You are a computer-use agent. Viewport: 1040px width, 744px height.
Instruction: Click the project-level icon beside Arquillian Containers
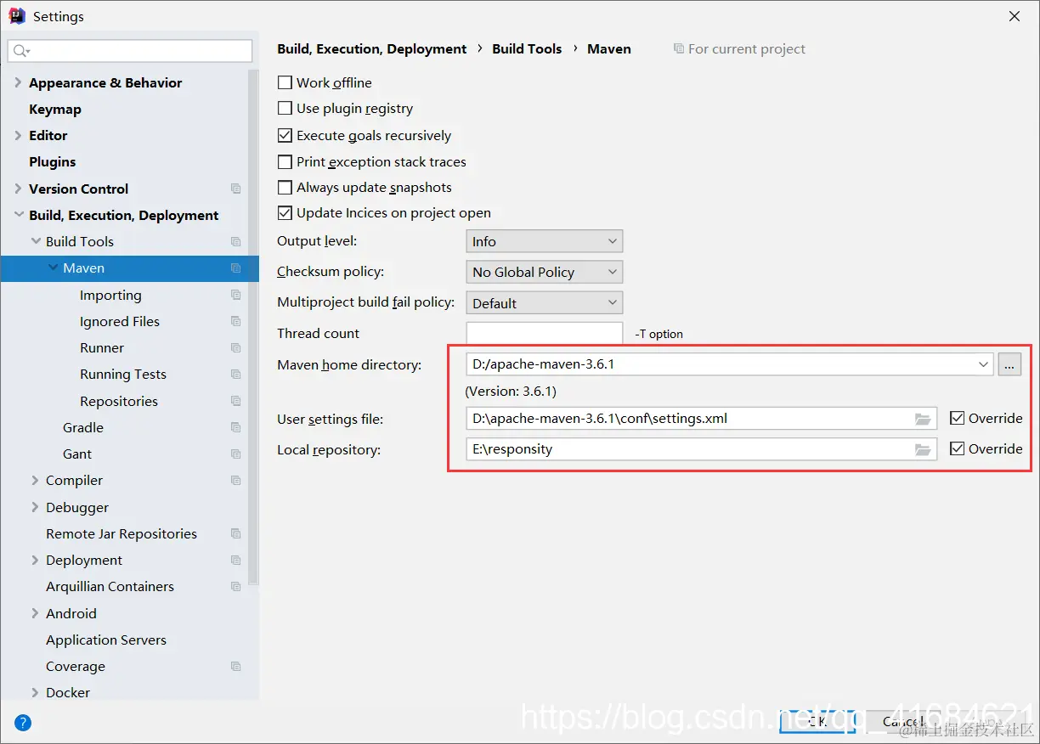point(236,587)
